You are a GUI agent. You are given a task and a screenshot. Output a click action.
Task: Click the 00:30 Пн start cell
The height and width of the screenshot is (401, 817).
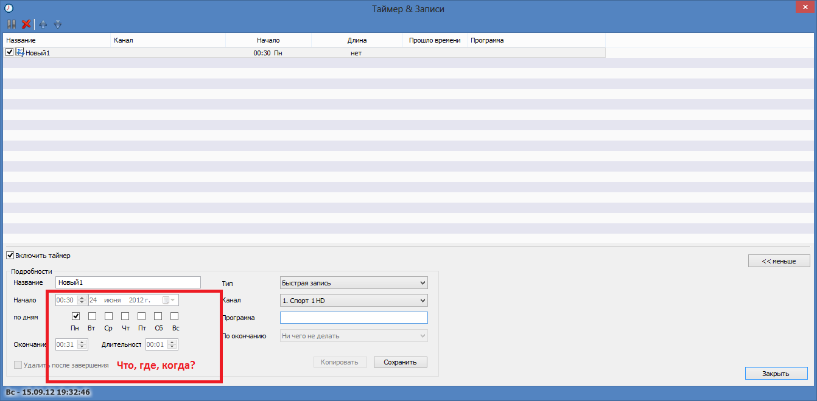tap(268, 54)
